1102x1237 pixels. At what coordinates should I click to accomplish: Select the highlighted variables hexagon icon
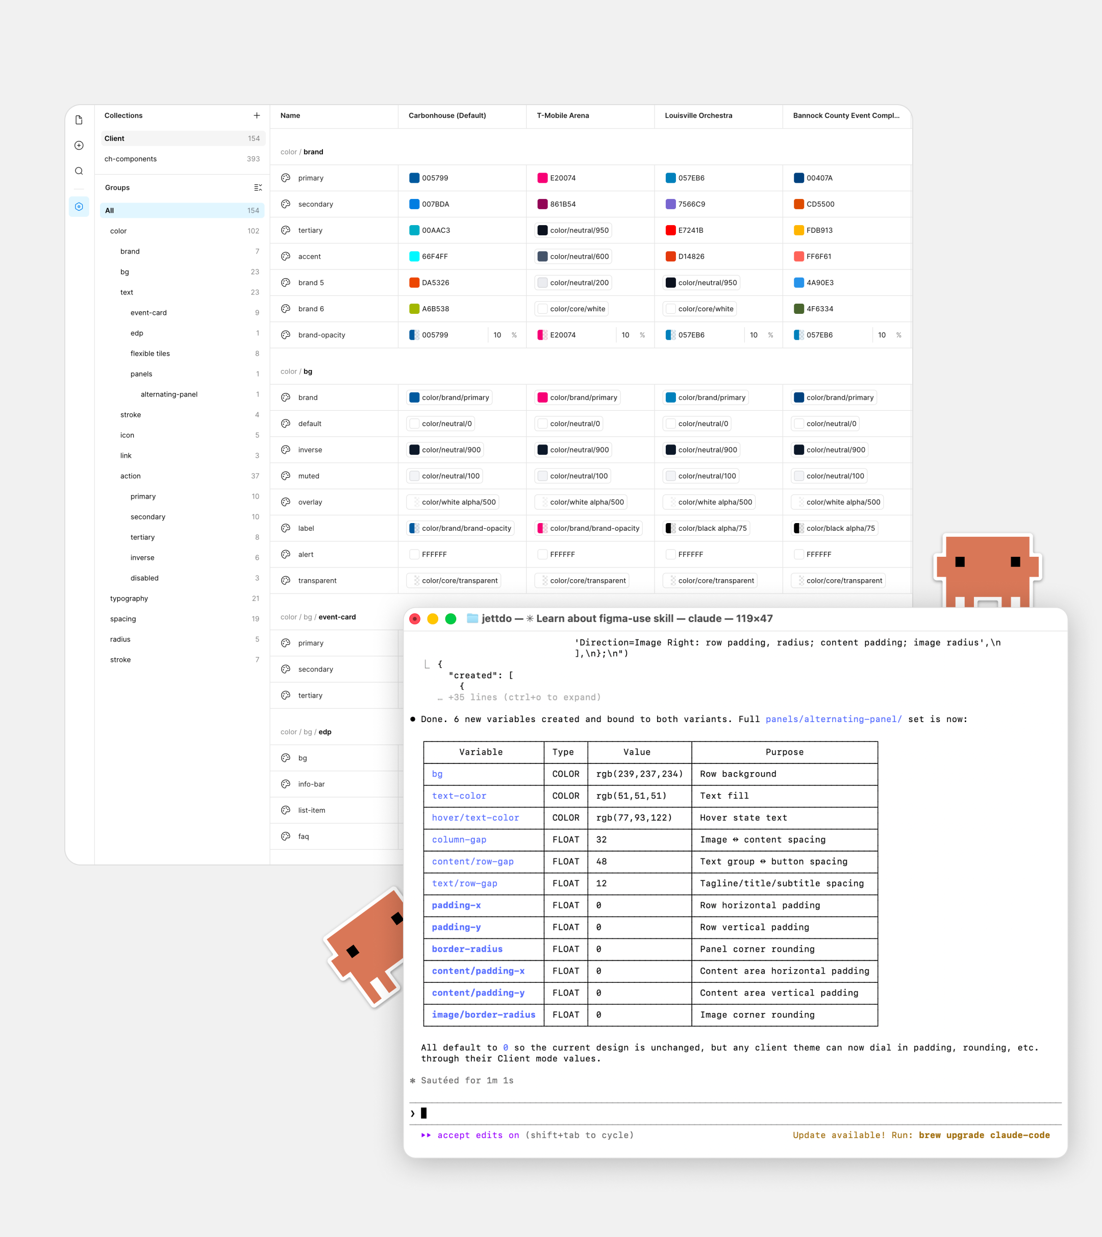[79, 207]
